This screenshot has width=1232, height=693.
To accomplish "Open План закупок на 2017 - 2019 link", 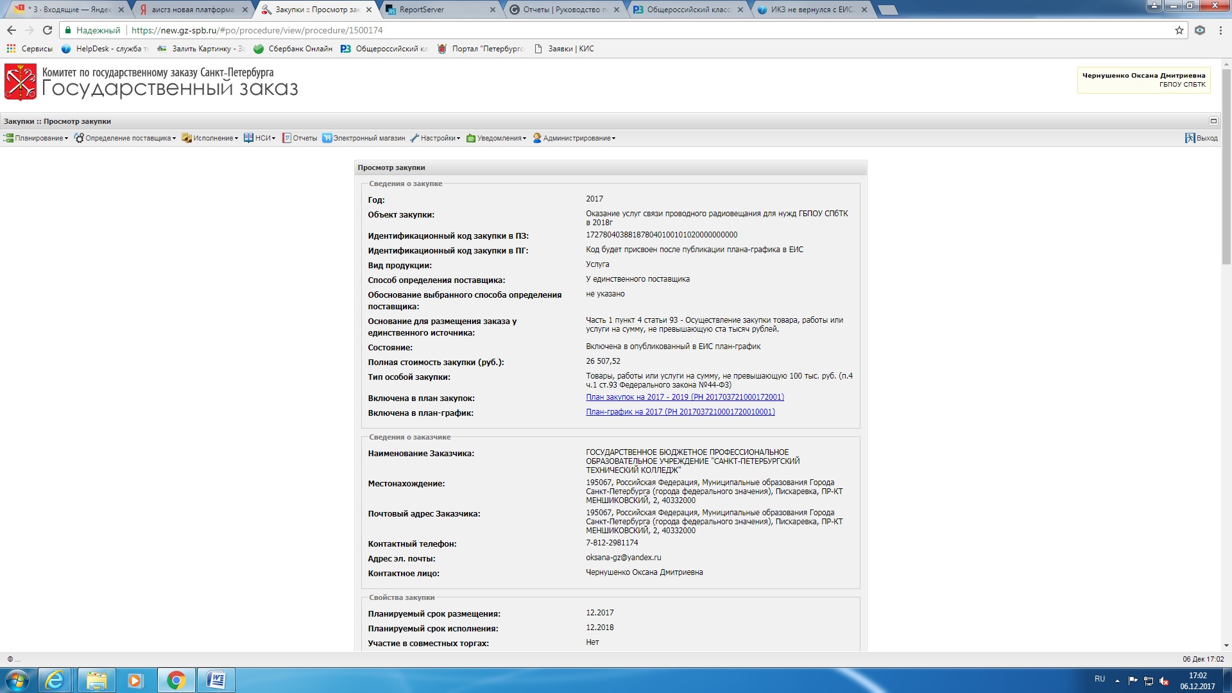I will [x=685, y=397].
